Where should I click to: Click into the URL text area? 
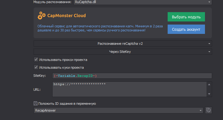pyautogui.click(x=129, y=89)
